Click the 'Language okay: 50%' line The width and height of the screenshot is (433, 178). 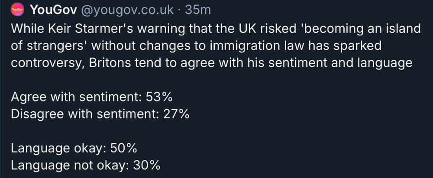(x=74, y=149)
